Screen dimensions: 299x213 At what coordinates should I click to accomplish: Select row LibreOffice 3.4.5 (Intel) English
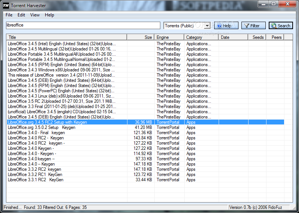click(x=145, y=44)
